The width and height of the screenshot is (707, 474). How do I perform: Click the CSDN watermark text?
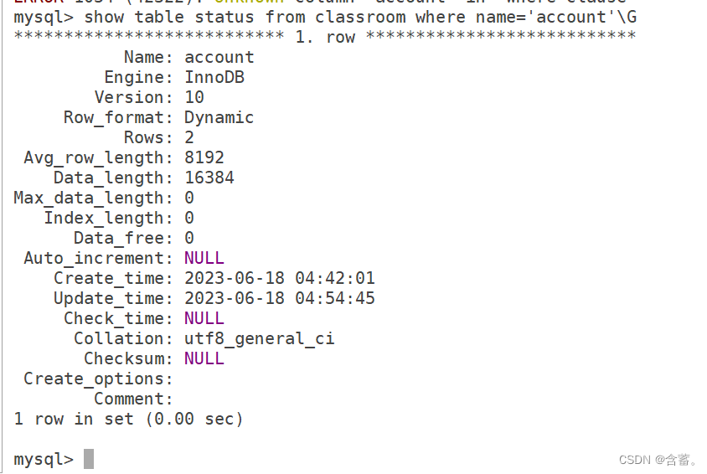tap(658, 460)
